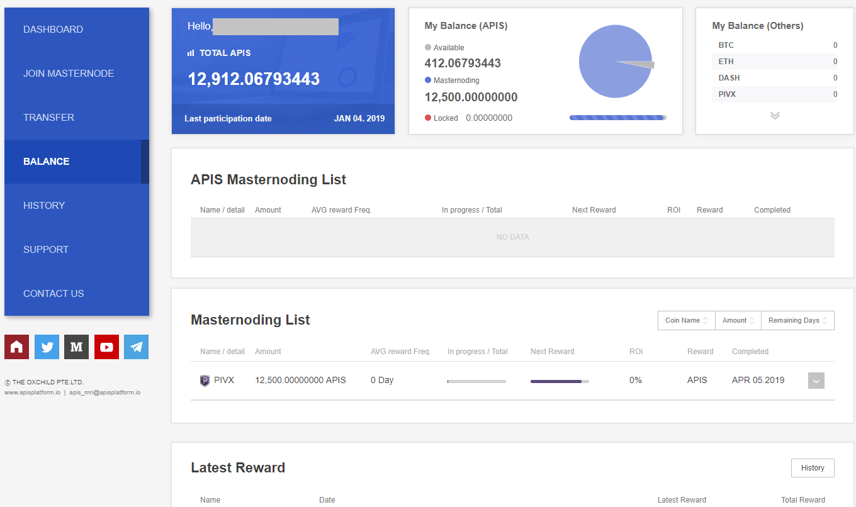
Task: Click the PIVX In progress bar
Action: 476,381
